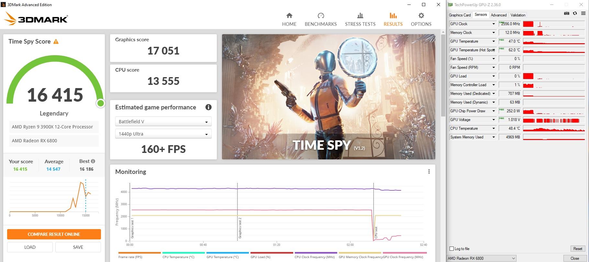Open the GPU Voltage sensor dropdown
The image size is (589, 262).
(494, 120)
